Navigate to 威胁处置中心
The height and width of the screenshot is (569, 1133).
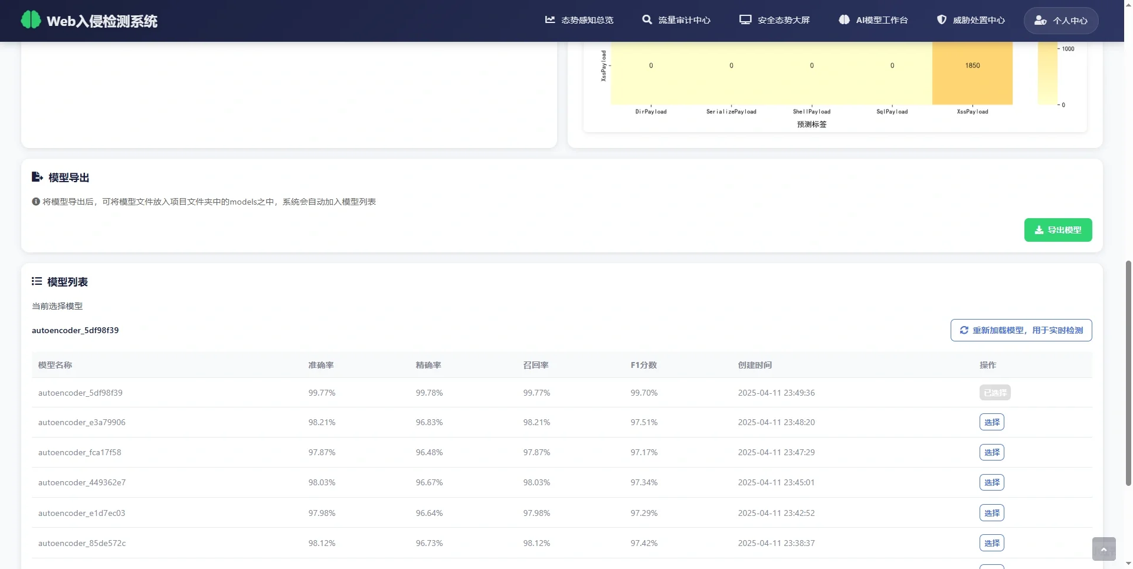(x=971, y=20)
